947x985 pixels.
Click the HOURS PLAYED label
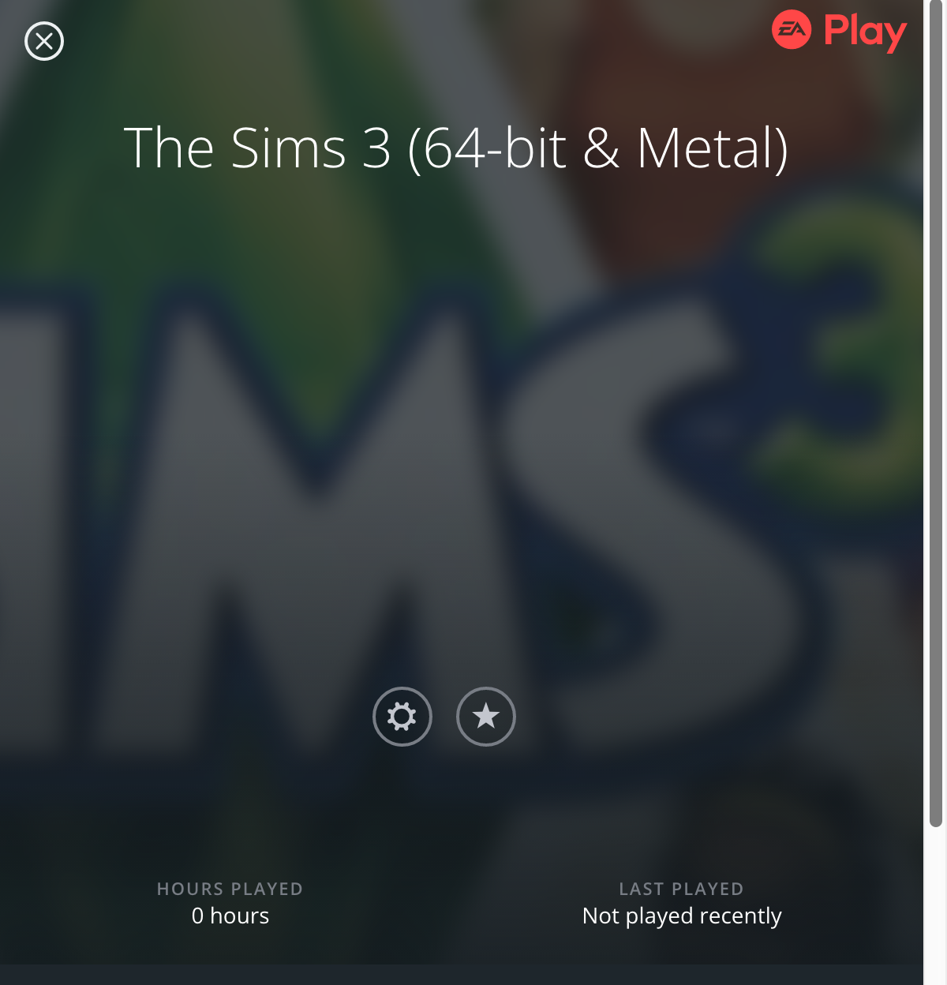(230, 889)
